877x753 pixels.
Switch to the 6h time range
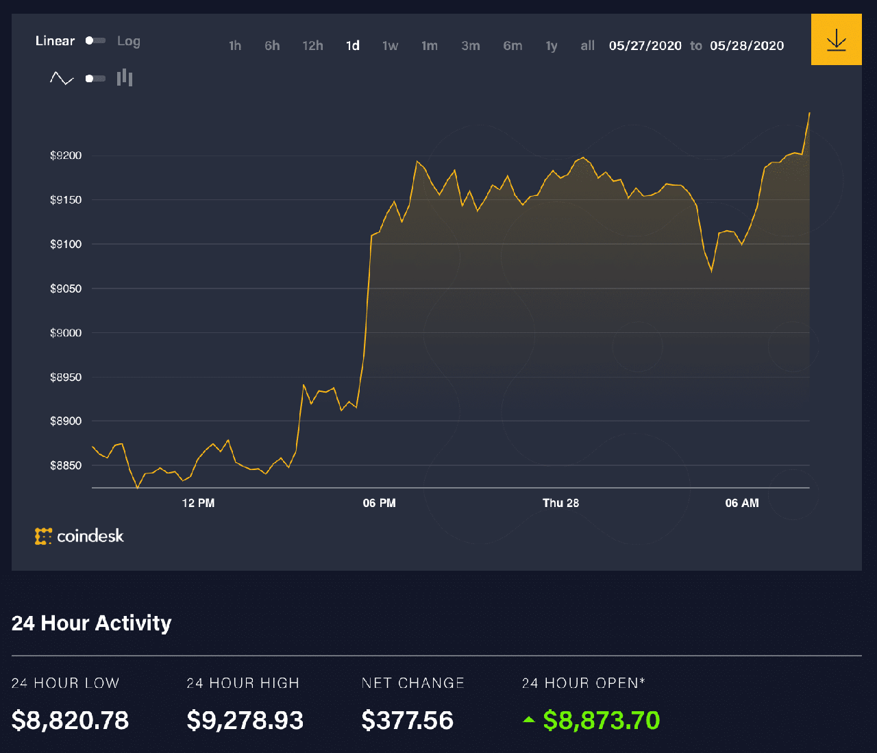tap(272, 46)
